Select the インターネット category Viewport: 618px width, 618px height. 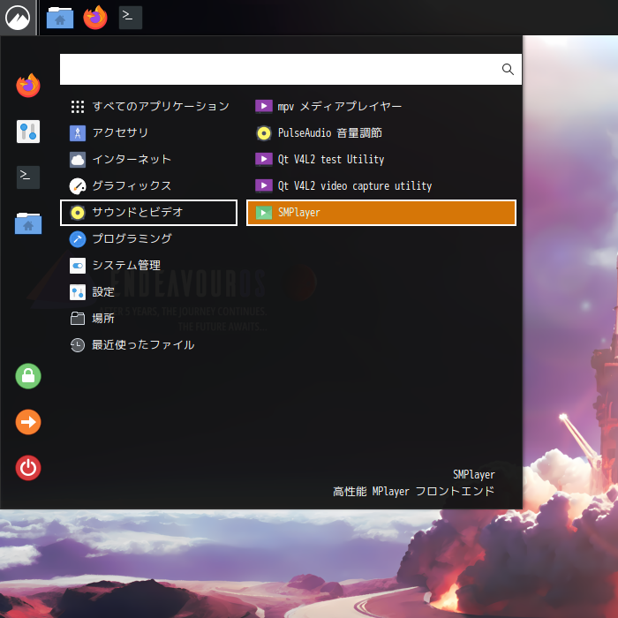pos(149,160)
